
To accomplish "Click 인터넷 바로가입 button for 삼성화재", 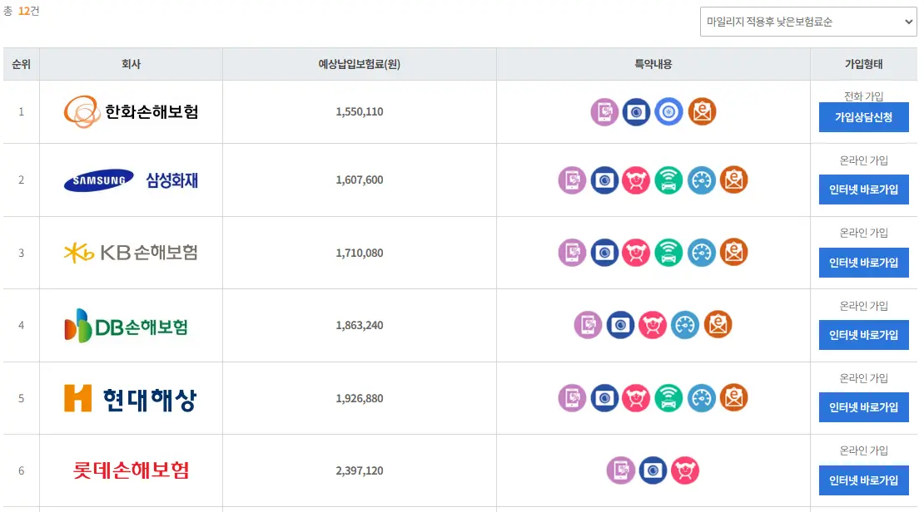I will point(864,190).
